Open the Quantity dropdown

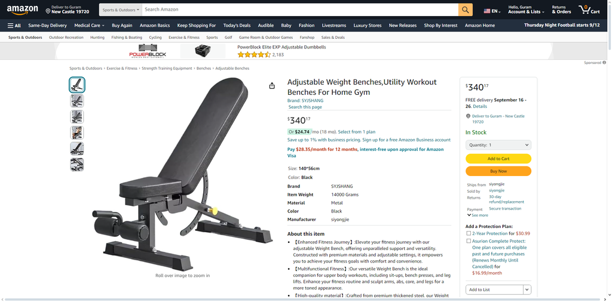click(498, 145)
